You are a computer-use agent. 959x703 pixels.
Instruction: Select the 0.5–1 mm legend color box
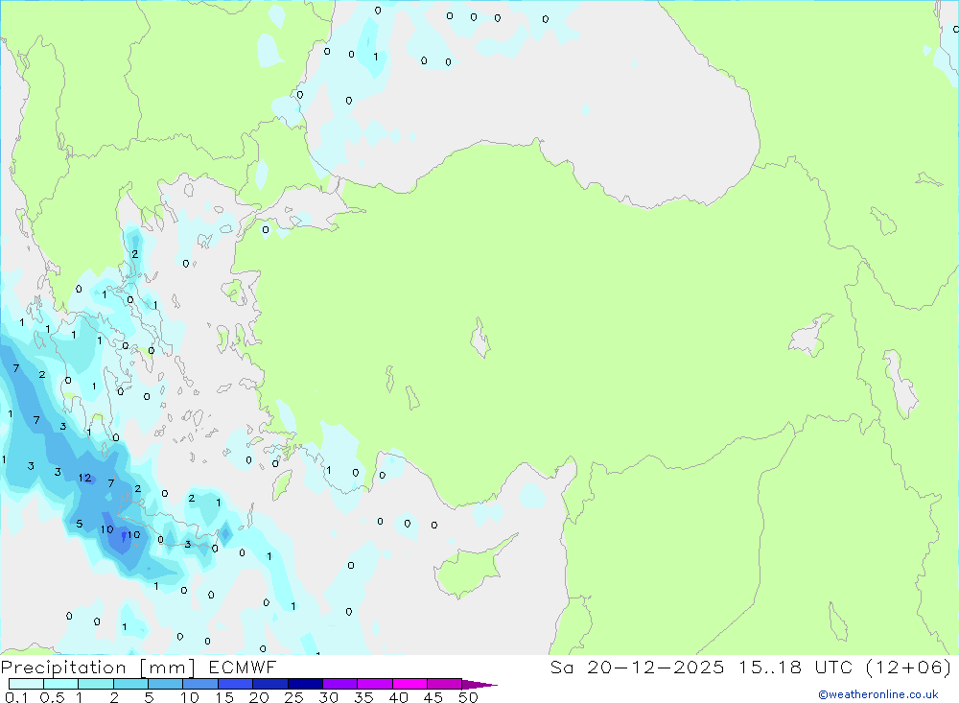click(x=61, y=684)
